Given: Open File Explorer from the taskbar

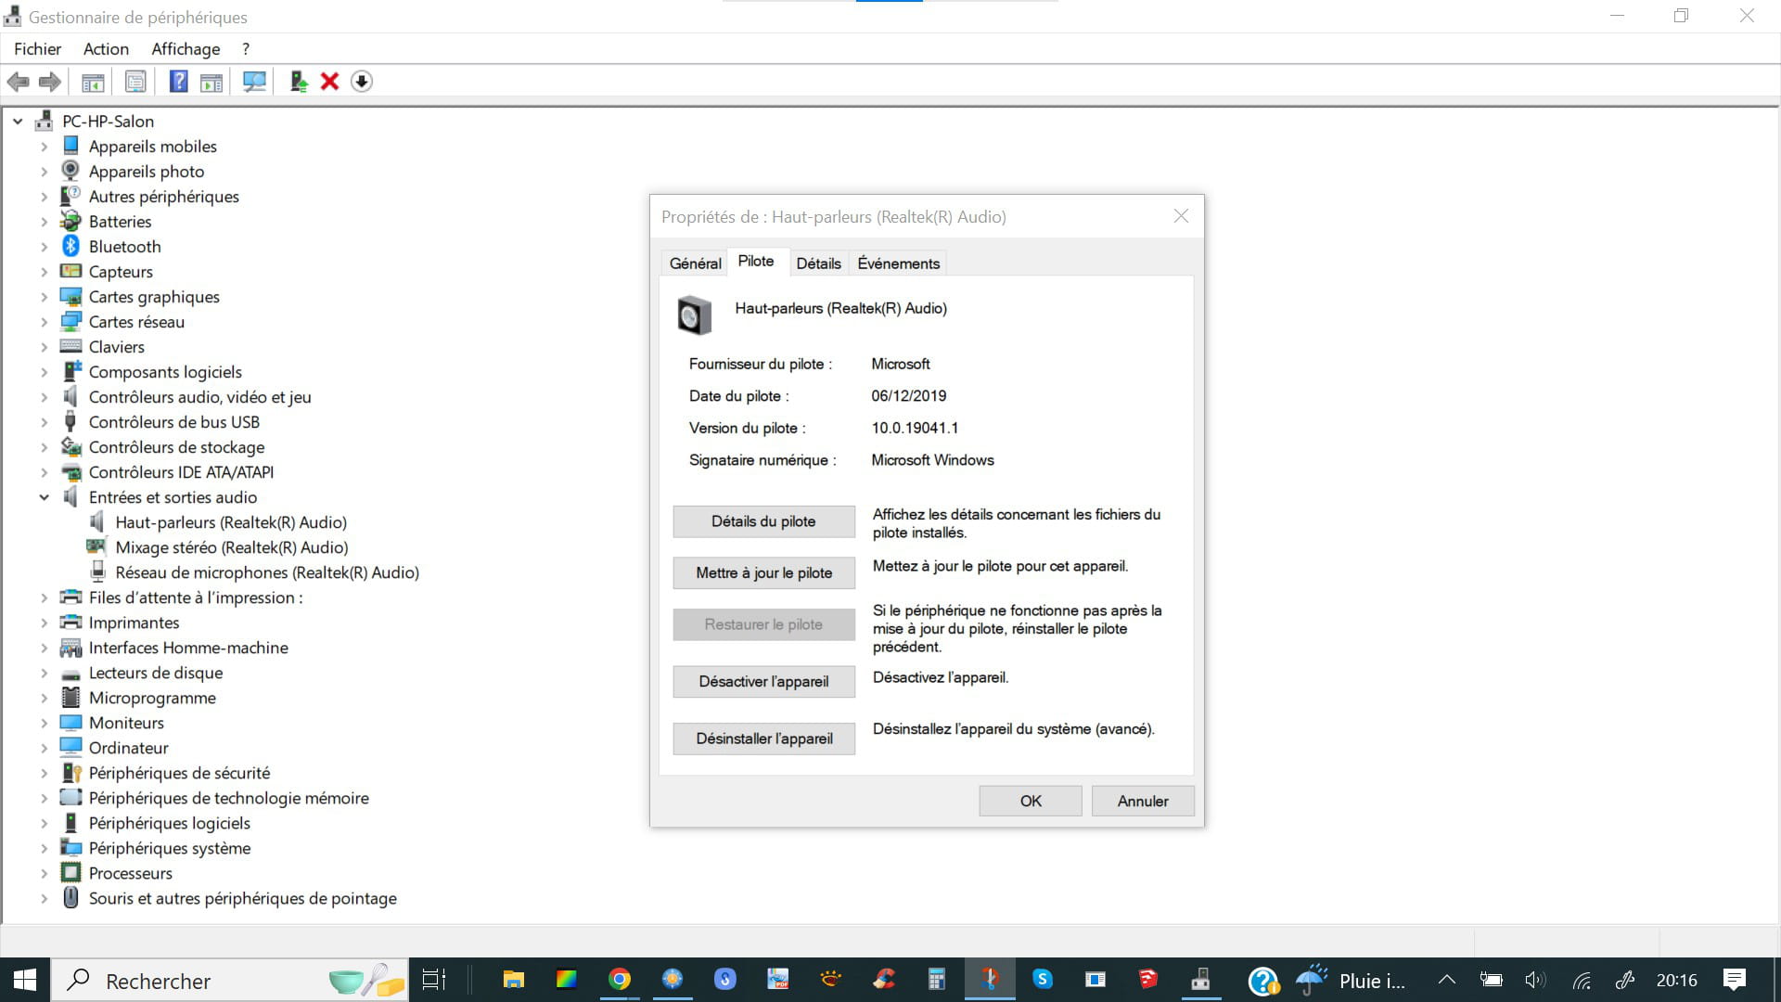Looking at the screenshot, I should [513, 980].
